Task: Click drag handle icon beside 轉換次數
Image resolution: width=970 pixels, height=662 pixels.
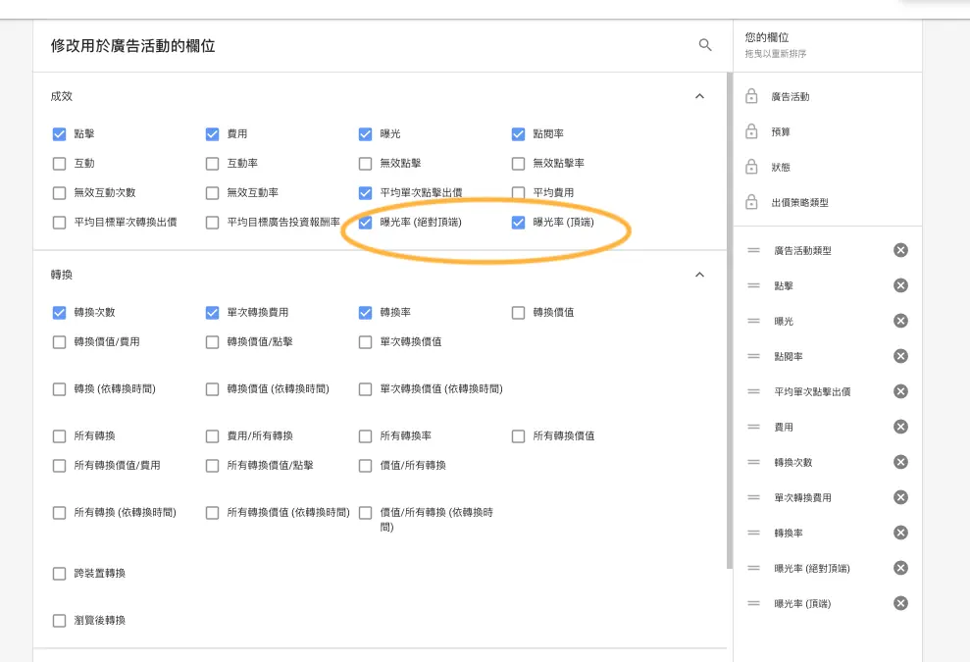Action: [753, 462]
